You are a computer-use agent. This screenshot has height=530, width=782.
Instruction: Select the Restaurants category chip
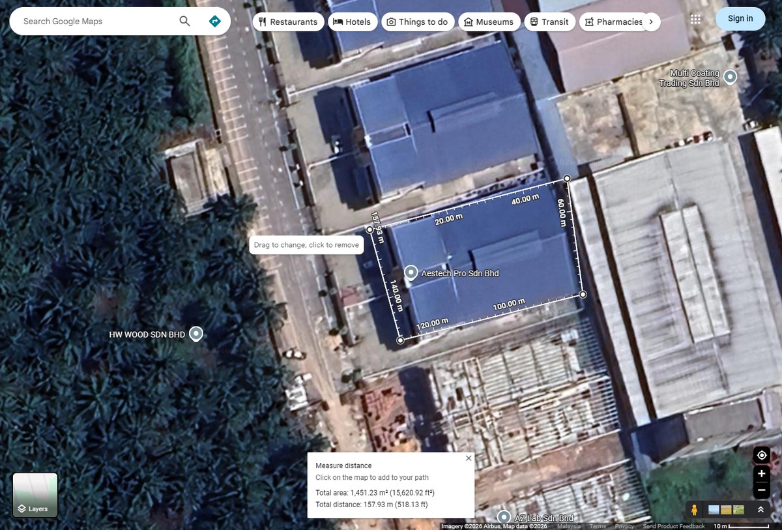click(288, 22)
